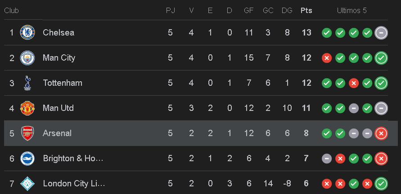Click Arsenal's latest loss result icon
Viewport: 401px width, 194px height.
[x=381, y=133]
